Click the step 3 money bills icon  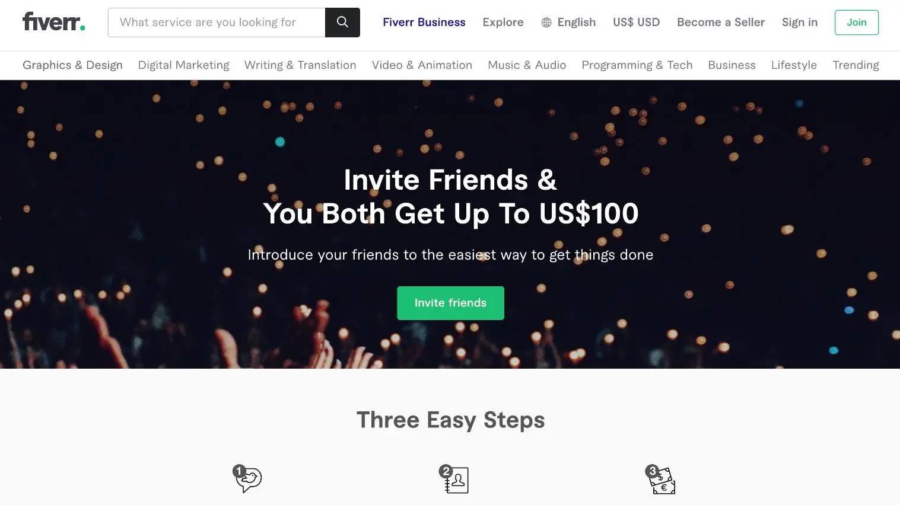pyautogui.click(x=663, y=480)
